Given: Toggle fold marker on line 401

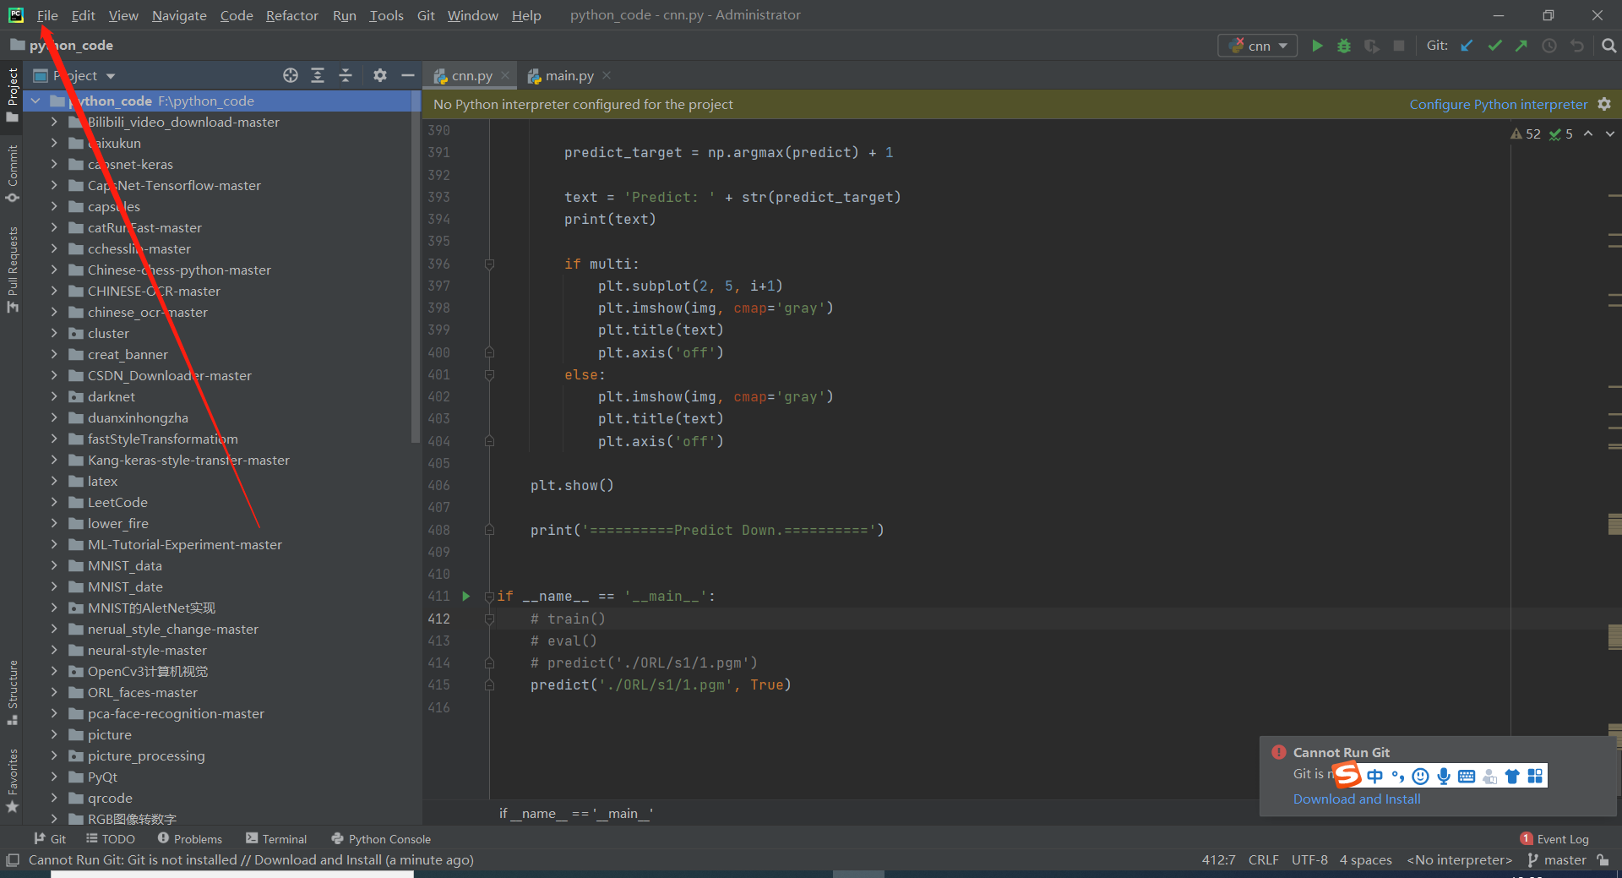Looking at the screenshot, I should (x=489, y=374).
